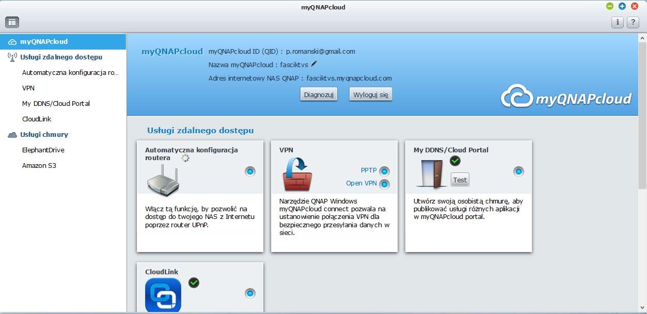Image resolution: width=647 pixels, height=314 pixels.
Task: Open the info button in the toolbar
Action: [617, 22]
